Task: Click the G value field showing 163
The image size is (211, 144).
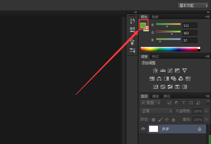Action: tap(190, 33)
